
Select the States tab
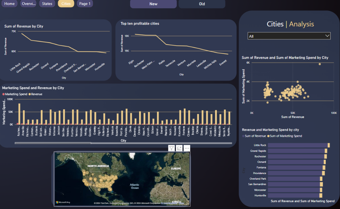tap(47, 4)
